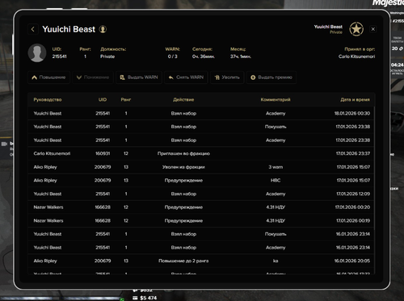Go back using the left chevron button
Screen dimensions: 404x301
[33, 29]
